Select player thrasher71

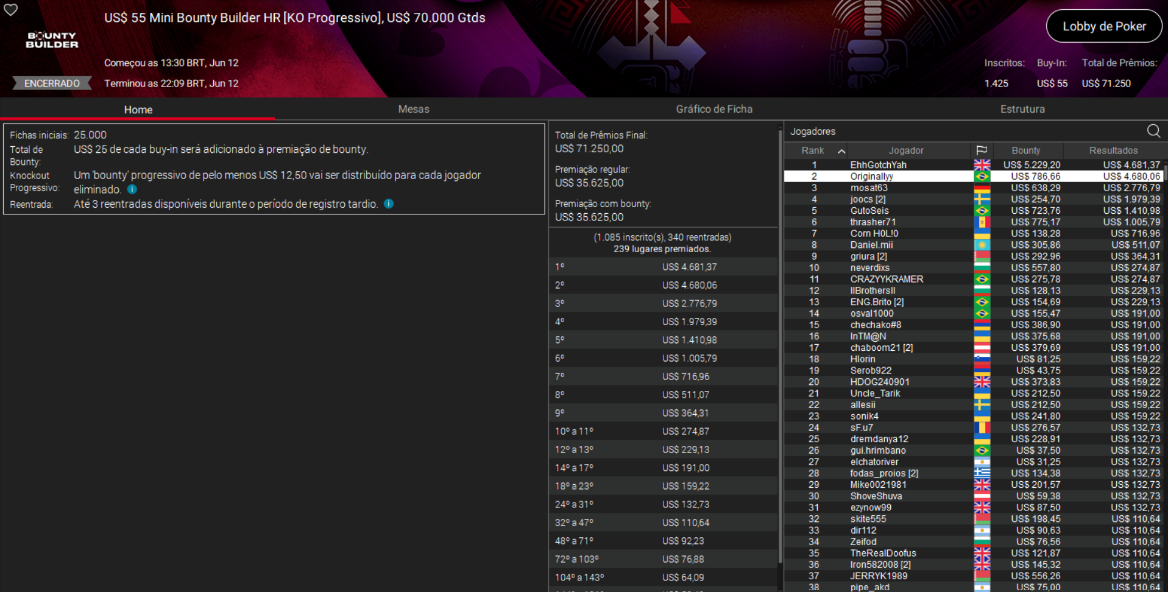873,222
